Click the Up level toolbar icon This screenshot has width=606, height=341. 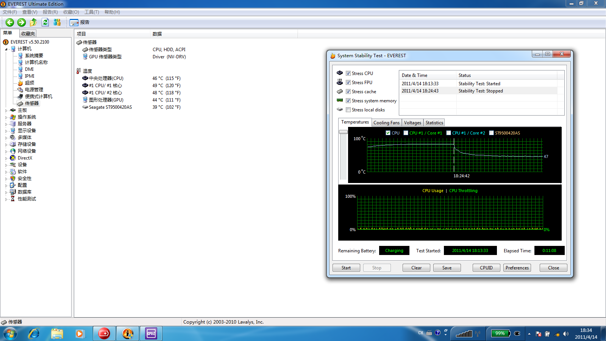pos(33,22)
